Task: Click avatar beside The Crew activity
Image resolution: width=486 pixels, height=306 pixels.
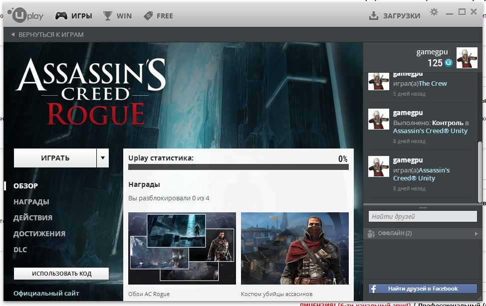Action: (x=378, y=81)
